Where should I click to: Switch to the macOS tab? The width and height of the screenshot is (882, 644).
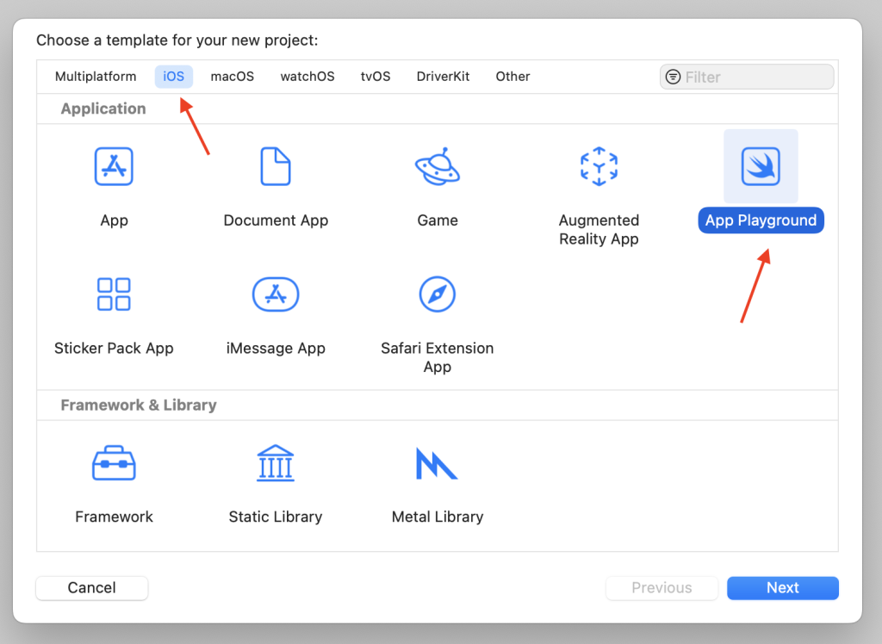pyautogui.click(x=233, y=77)
